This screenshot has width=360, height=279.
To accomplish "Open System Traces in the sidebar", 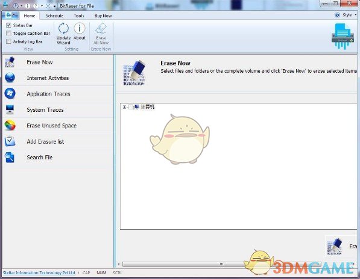I will (x=58, y=110).
